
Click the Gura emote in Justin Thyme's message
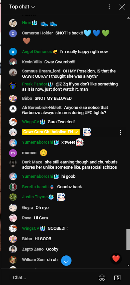pyautogui.click(x=61, y=197)
